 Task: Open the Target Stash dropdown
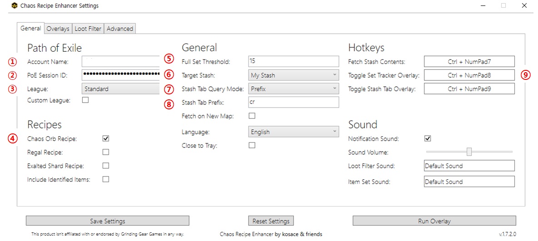click(x=293, y=75)
